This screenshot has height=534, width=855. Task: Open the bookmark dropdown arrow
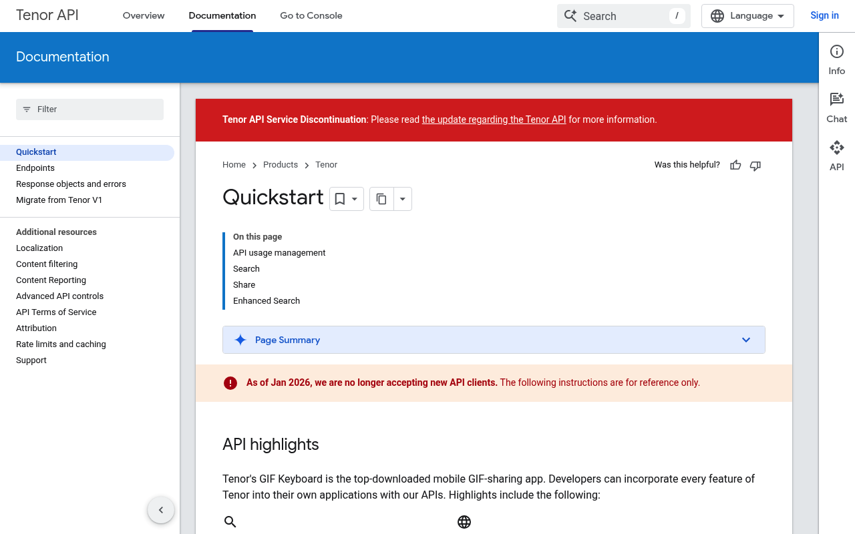pyautogui.click(x=355, y=199)
